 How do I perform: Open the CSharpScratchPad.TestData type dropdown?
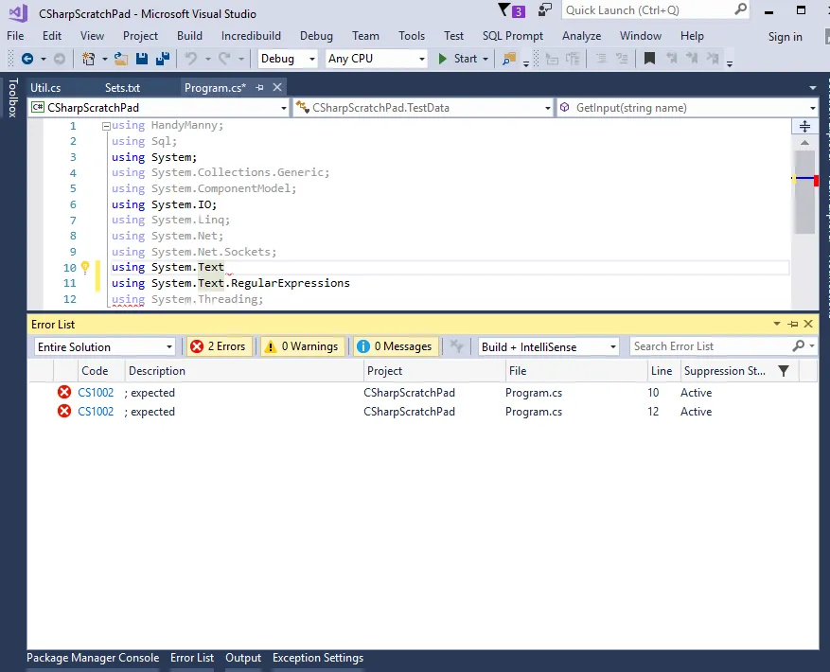tap(547, 108)
